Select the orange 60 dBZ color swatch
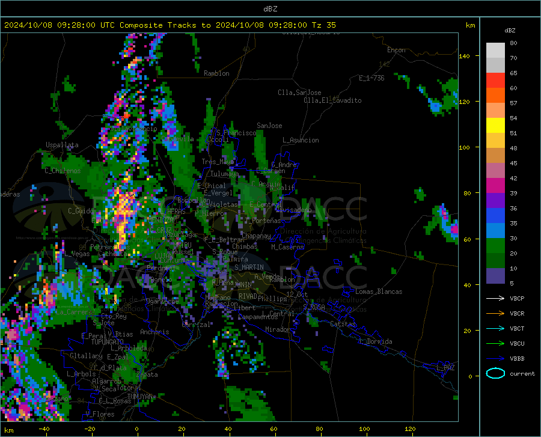This screenshot has height=437, width=541. [495, 96]
